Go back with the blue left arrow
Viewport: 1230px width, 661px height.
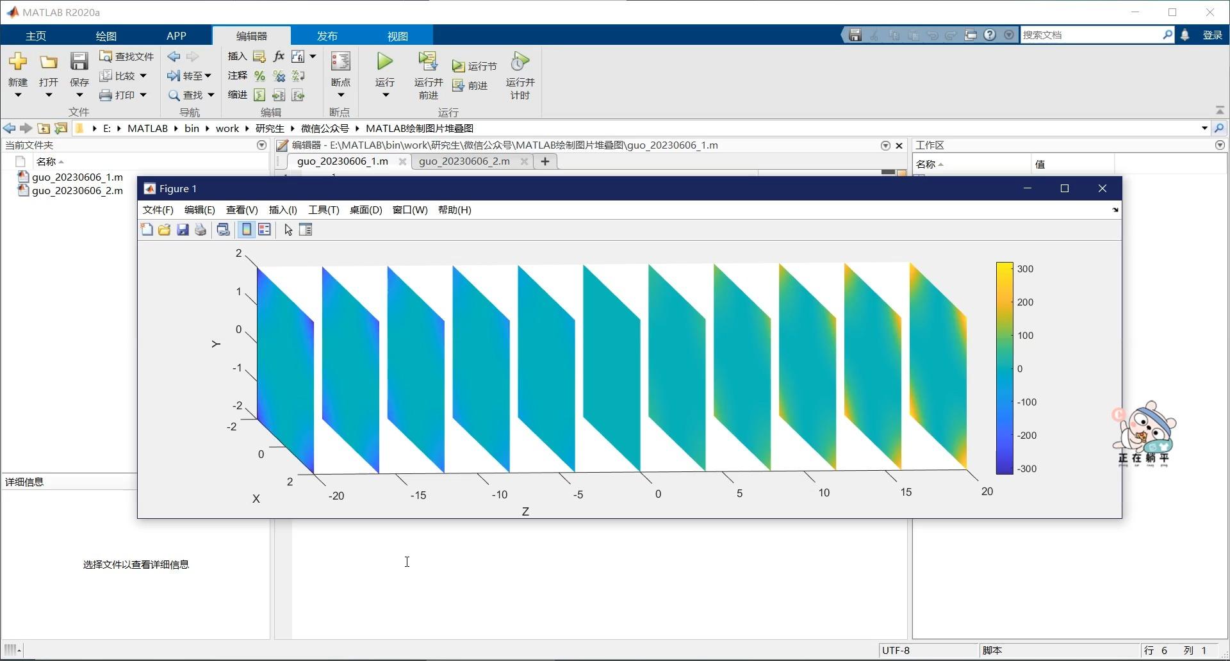173,56
